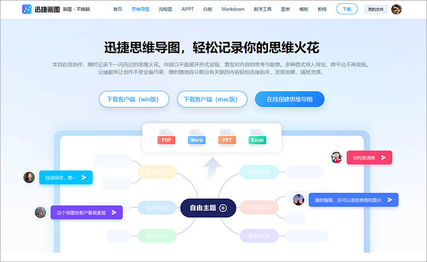The width and height of the screenshot is (427, 262).
Task: Open 思维导图 navigation item
Action: click(x=140, y=9)
